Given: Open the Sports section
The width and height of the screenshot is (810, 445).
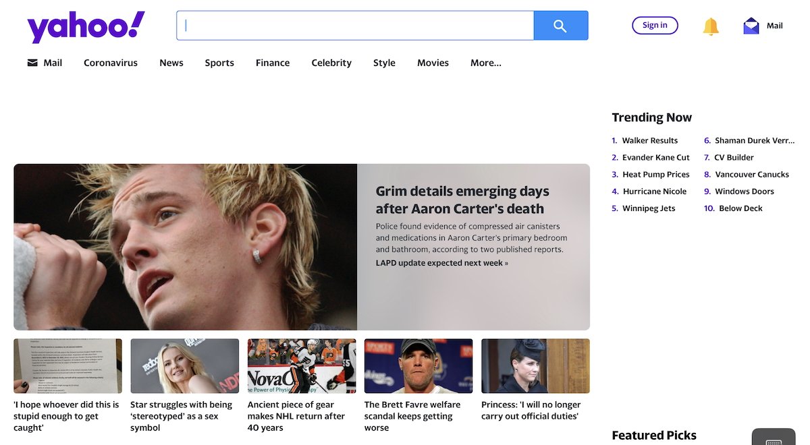Looking at the screenshot, I should (x=219, y=63).
